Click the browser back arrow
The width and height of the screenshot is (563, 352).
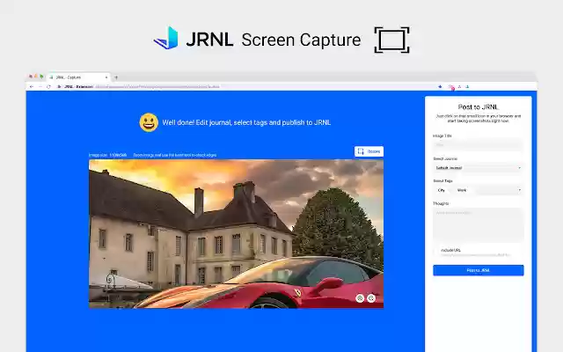32,86
